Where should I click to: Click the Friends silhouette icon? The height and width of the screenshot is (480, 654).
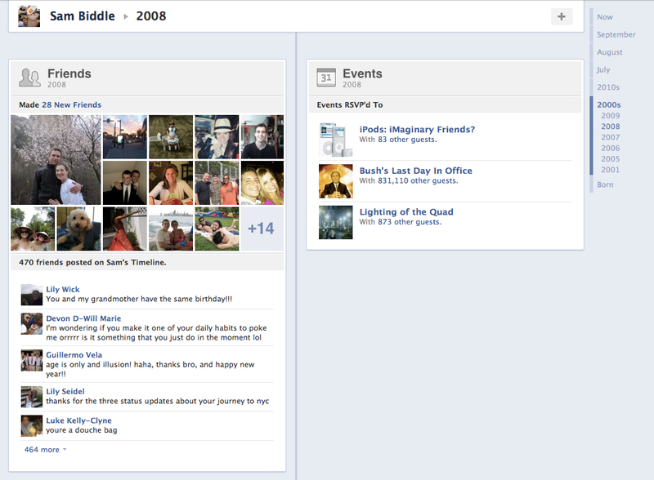pos(29,78)
